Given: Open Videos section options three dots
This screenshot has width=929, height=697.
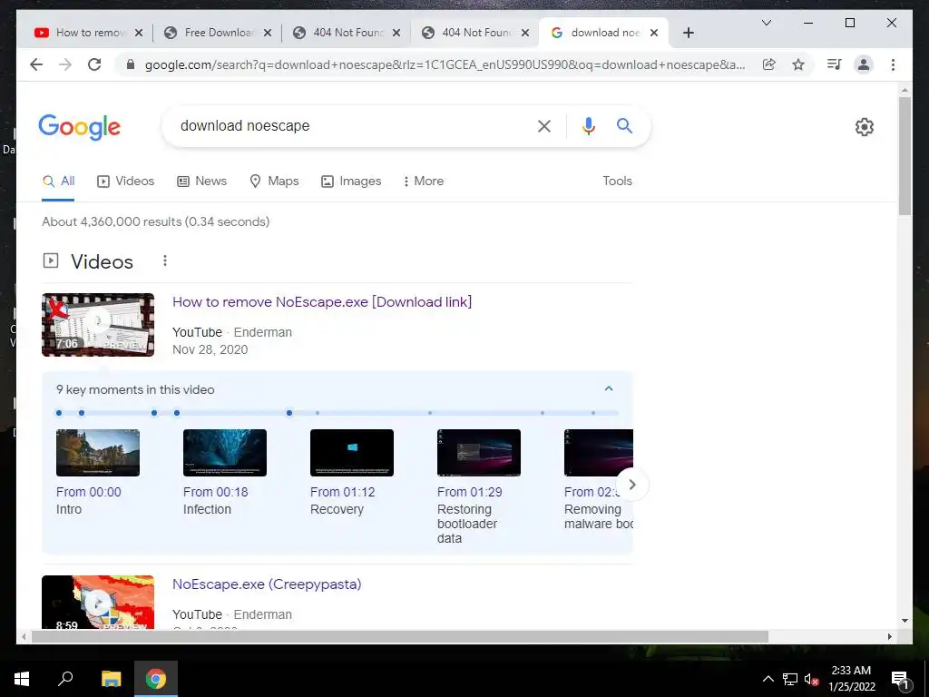Looking at the screenshot, I should pos(165,260).
